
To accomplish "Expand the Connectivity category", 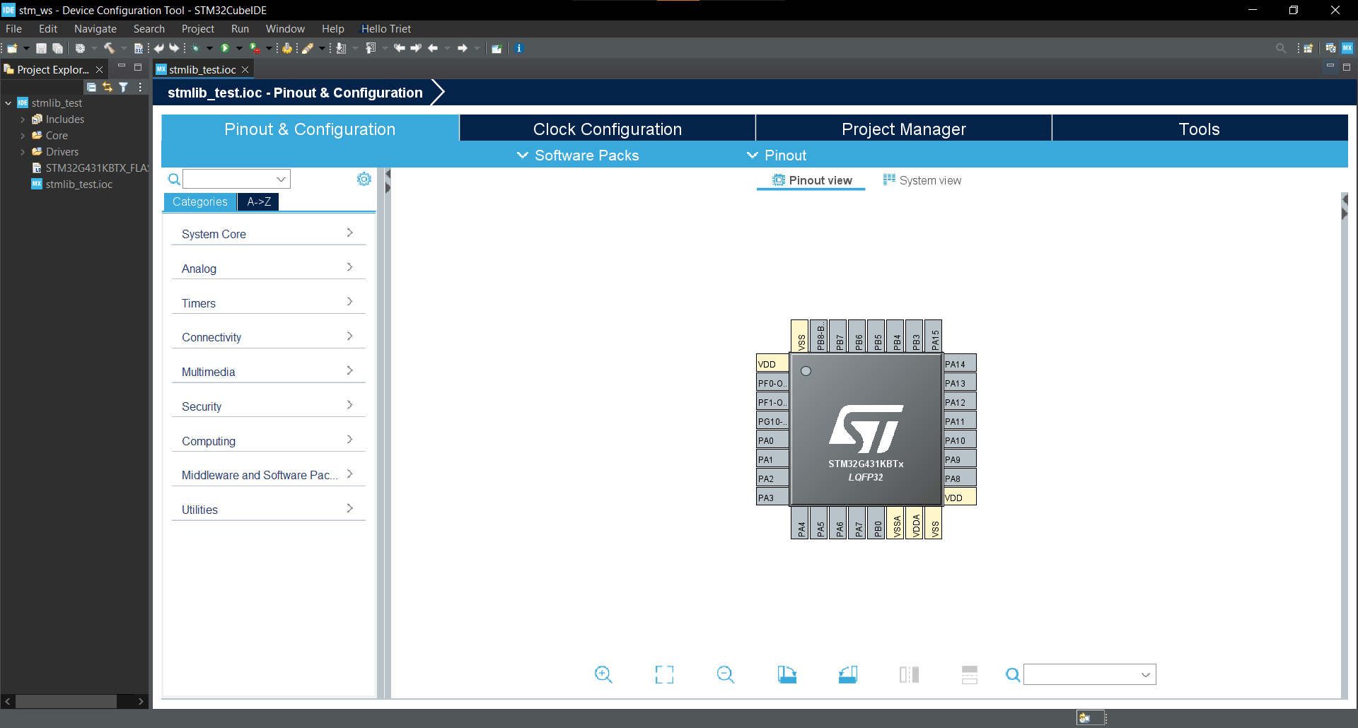I will pos(268,337).
